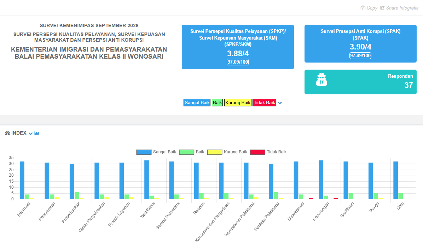Click the Share Infografis link

click(x=399, y=8)
